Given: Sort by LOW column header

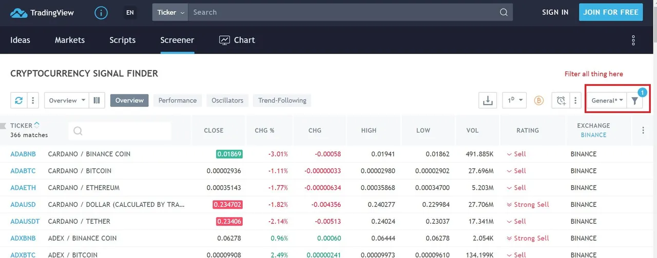Looking at the screenshot, I should [x=423, y=131].
